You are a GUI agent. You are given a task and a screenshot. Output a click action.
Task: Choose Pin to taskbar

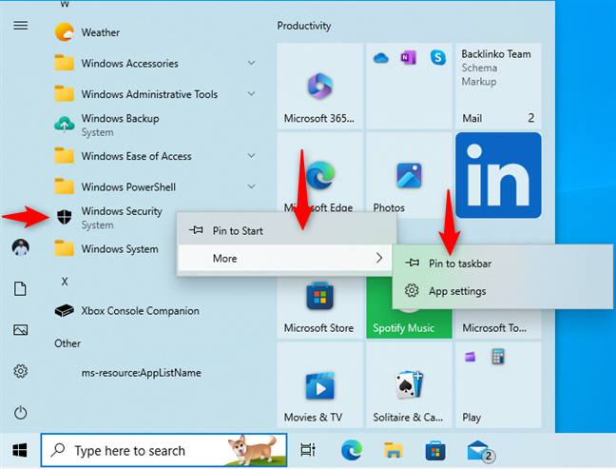[x=503, y=263]
